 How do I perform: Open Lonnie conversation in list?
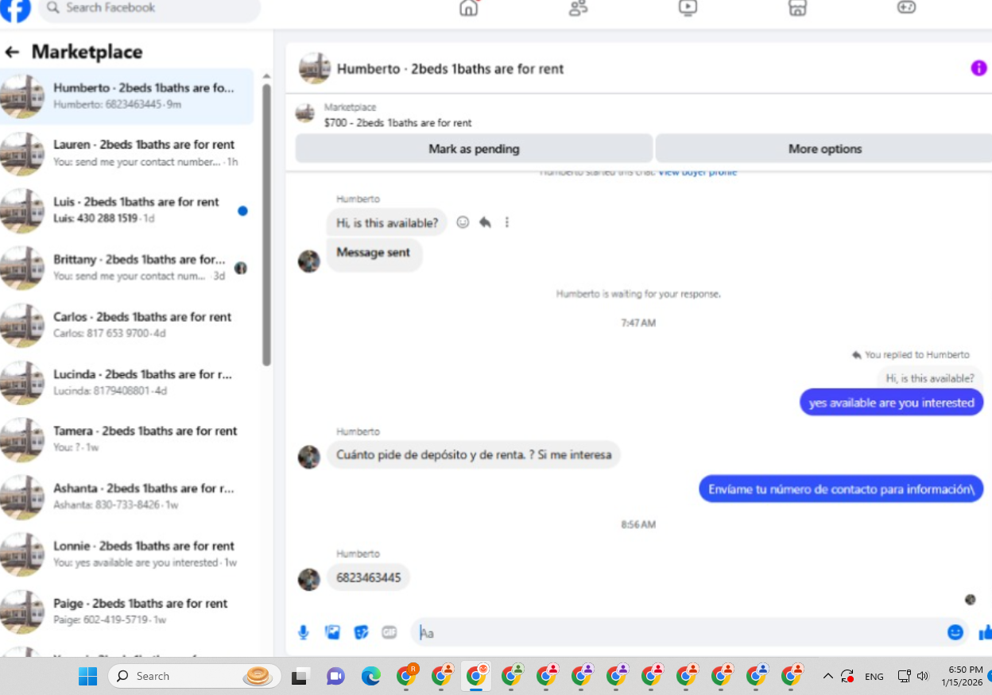click(x=127, y=554)
